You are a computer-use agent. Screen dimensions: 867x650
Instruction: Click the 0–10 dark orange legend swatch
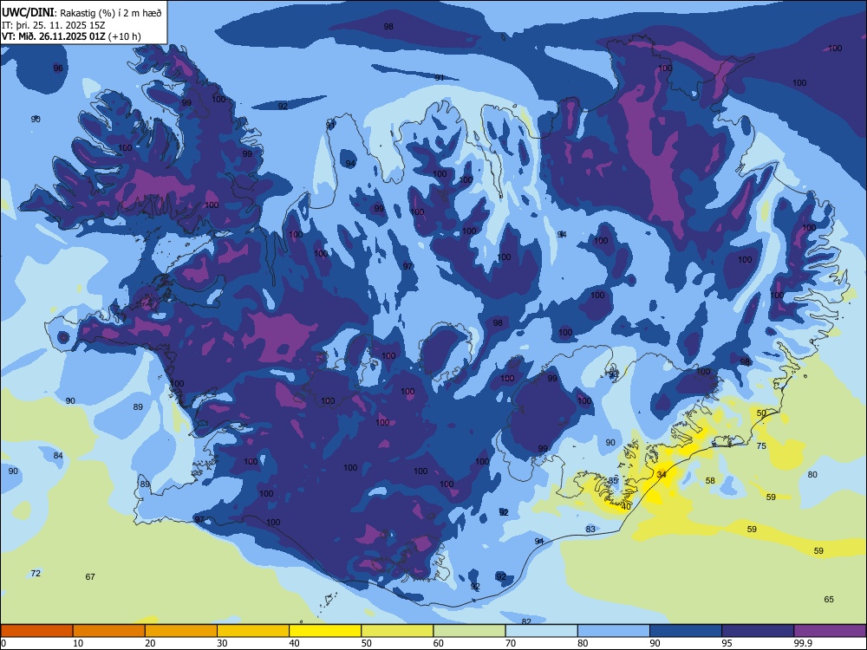[x=36, y=631]
